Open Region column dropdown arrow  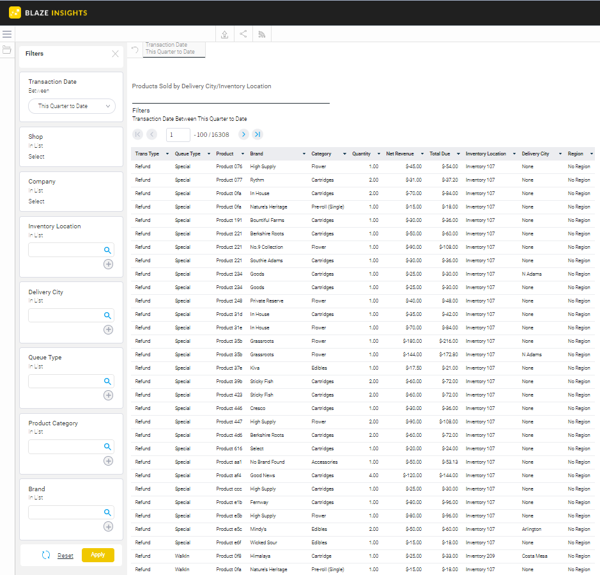click(592, 154)
